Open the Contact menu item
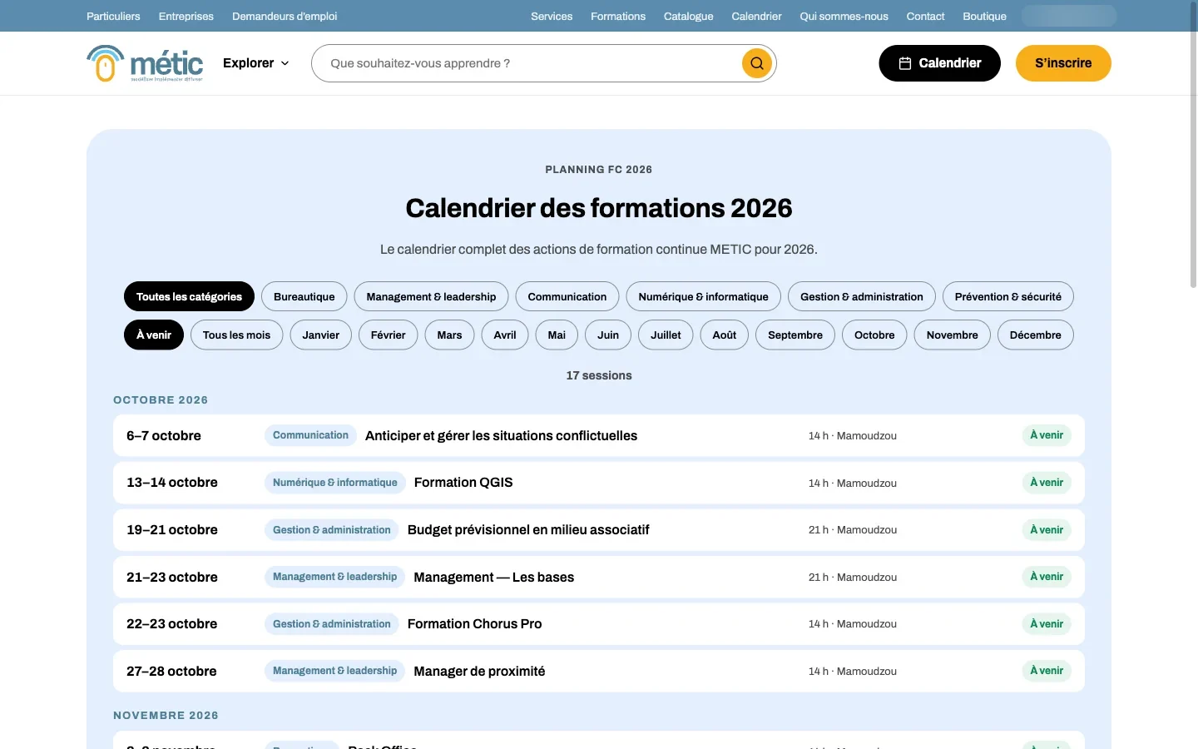Screen dimensions: 1198x749 (x=925, y=16)
